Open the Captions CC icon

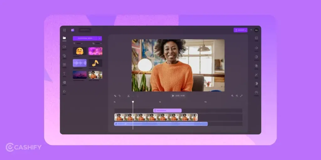pos(256,38)
